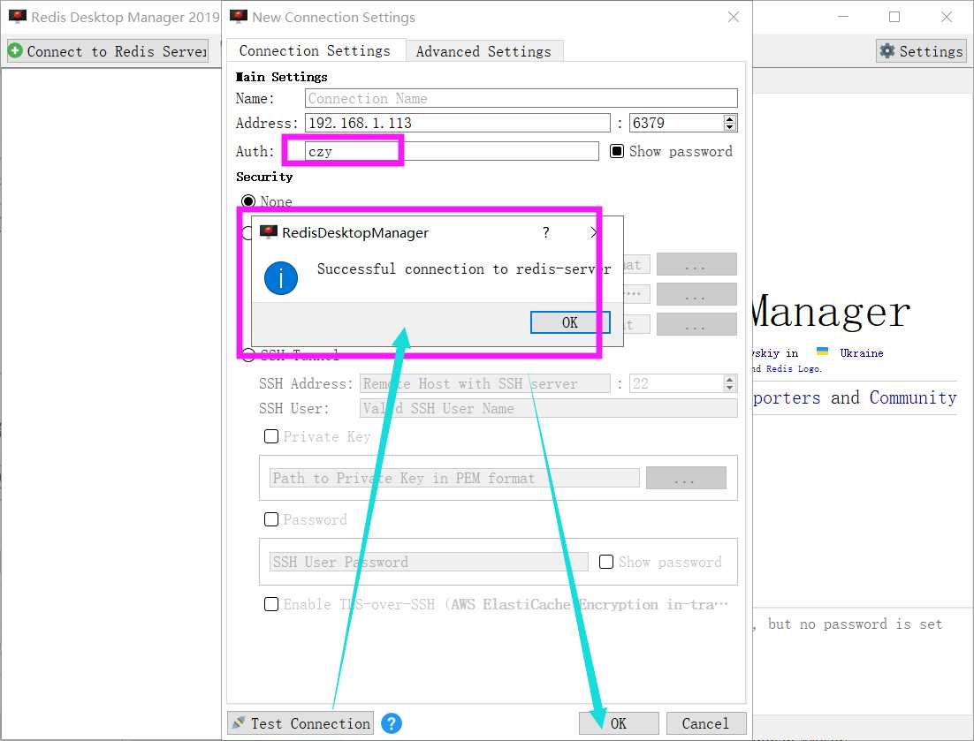The height and width of the screenshot is (741, 974).
Task: Toggle Show password checkbox for SSH password
Action: pos(606,562)
